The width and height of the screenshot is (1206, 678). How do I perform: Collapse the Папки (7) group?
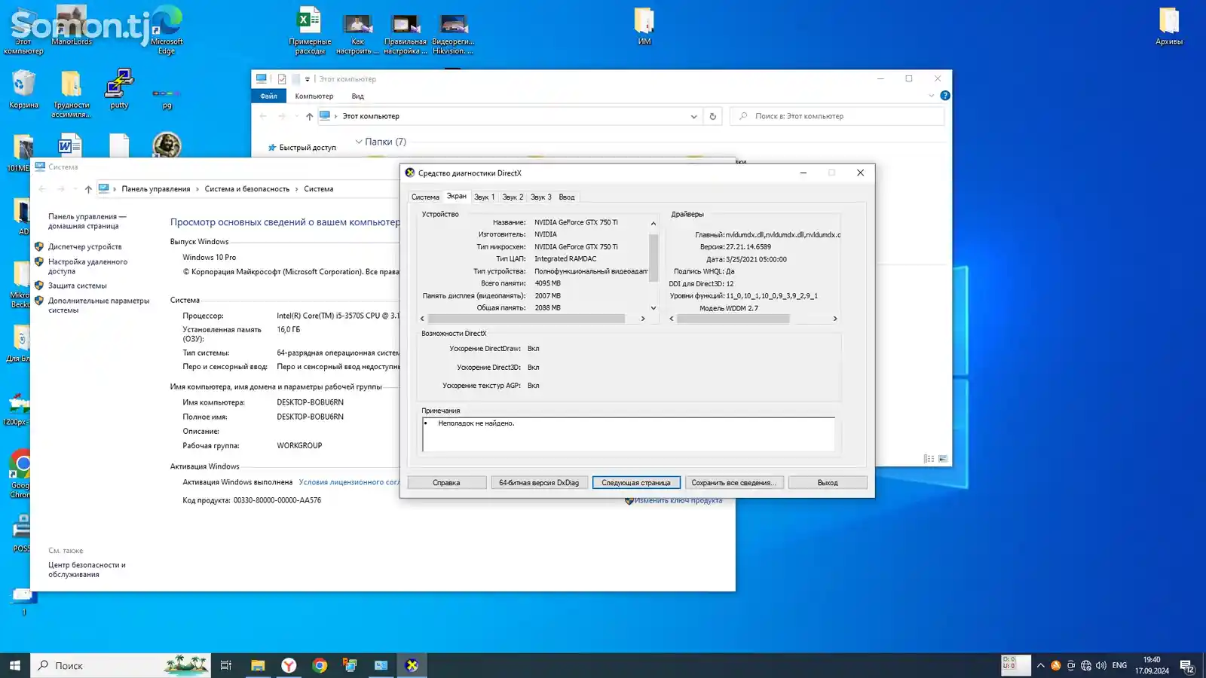pyautogui.click(x=359, y=142)
